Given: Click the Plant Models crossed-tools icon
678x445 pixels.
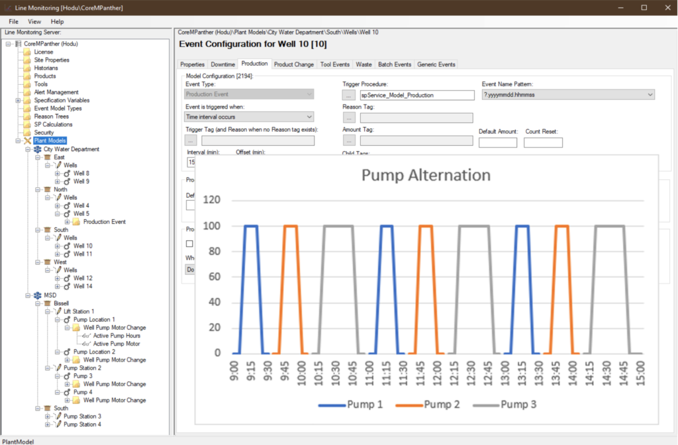Looking at the screenshot, I should (x=27, y=140).
